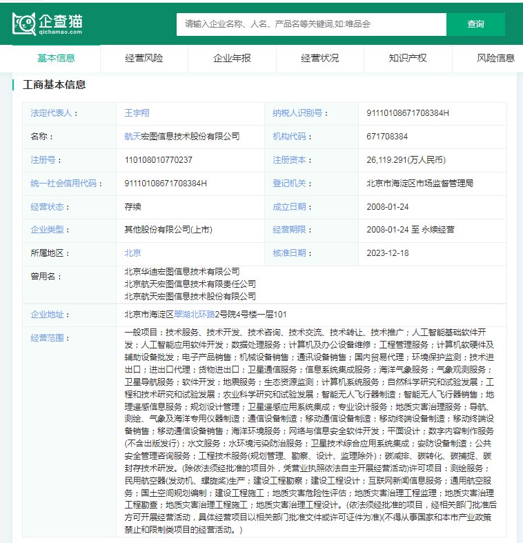Click former name 北京华迪宏图信息技术有限公司
The height and width of the screenshot is (543, 523).
point(182,272)
